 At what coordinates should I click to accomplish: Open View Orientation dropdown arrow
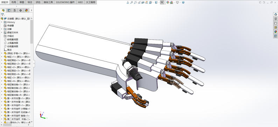click(x=153, y=2)
